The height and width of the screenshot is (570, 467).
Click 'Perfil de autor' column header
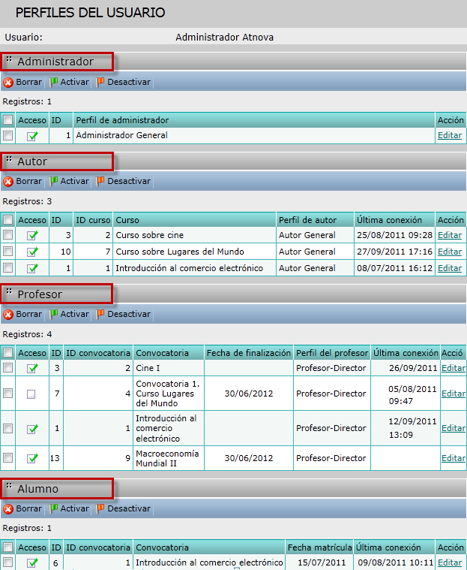[x=315, y=220]
